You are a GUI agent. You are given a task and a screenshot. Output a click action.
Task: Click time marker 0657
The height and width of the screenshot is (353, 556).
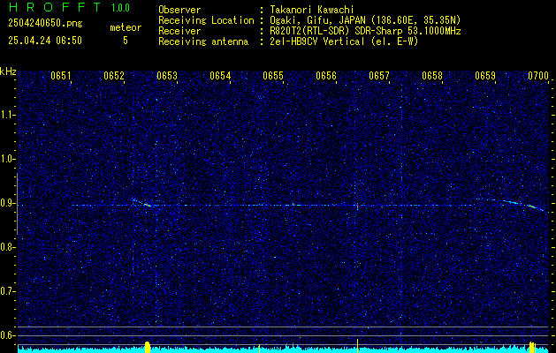point(379,76)
